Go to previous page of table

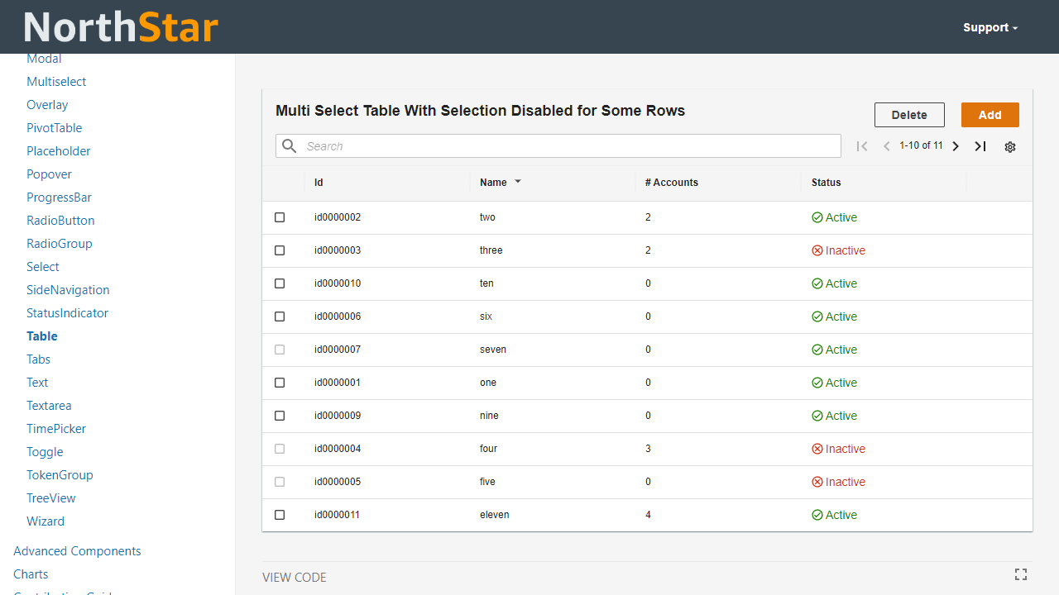click(x=886, y=146)
